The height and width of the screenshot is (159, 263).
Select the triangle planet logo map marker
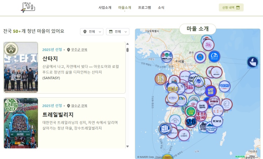pyautogui.click(x=199, y=82)
